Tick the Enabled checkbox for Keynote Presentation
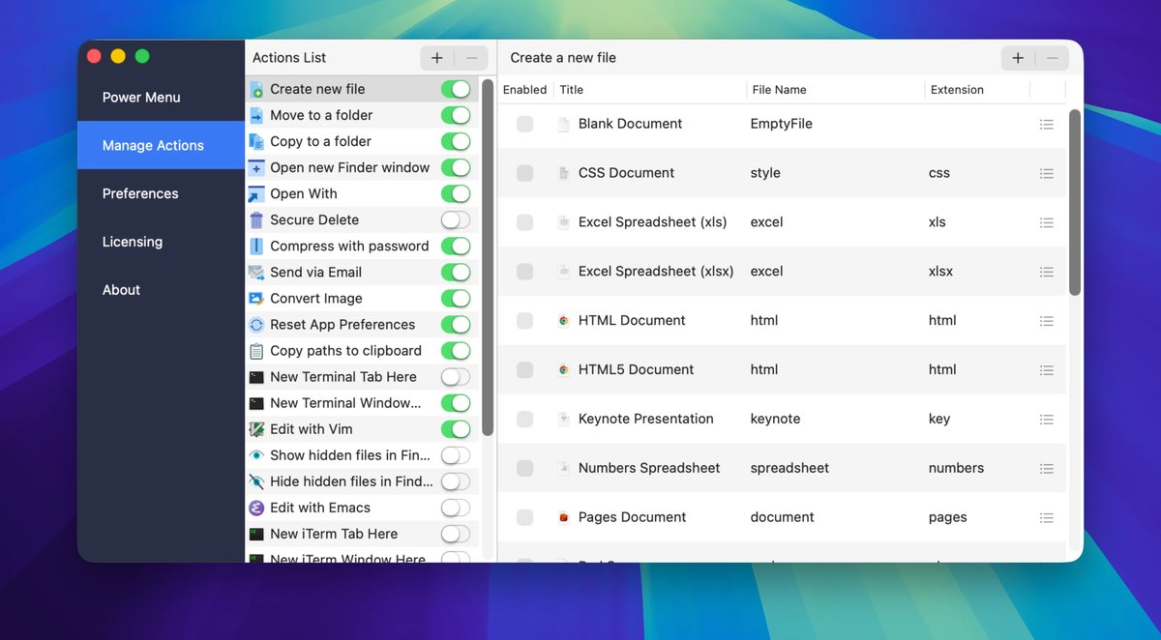 click(524, 419)
